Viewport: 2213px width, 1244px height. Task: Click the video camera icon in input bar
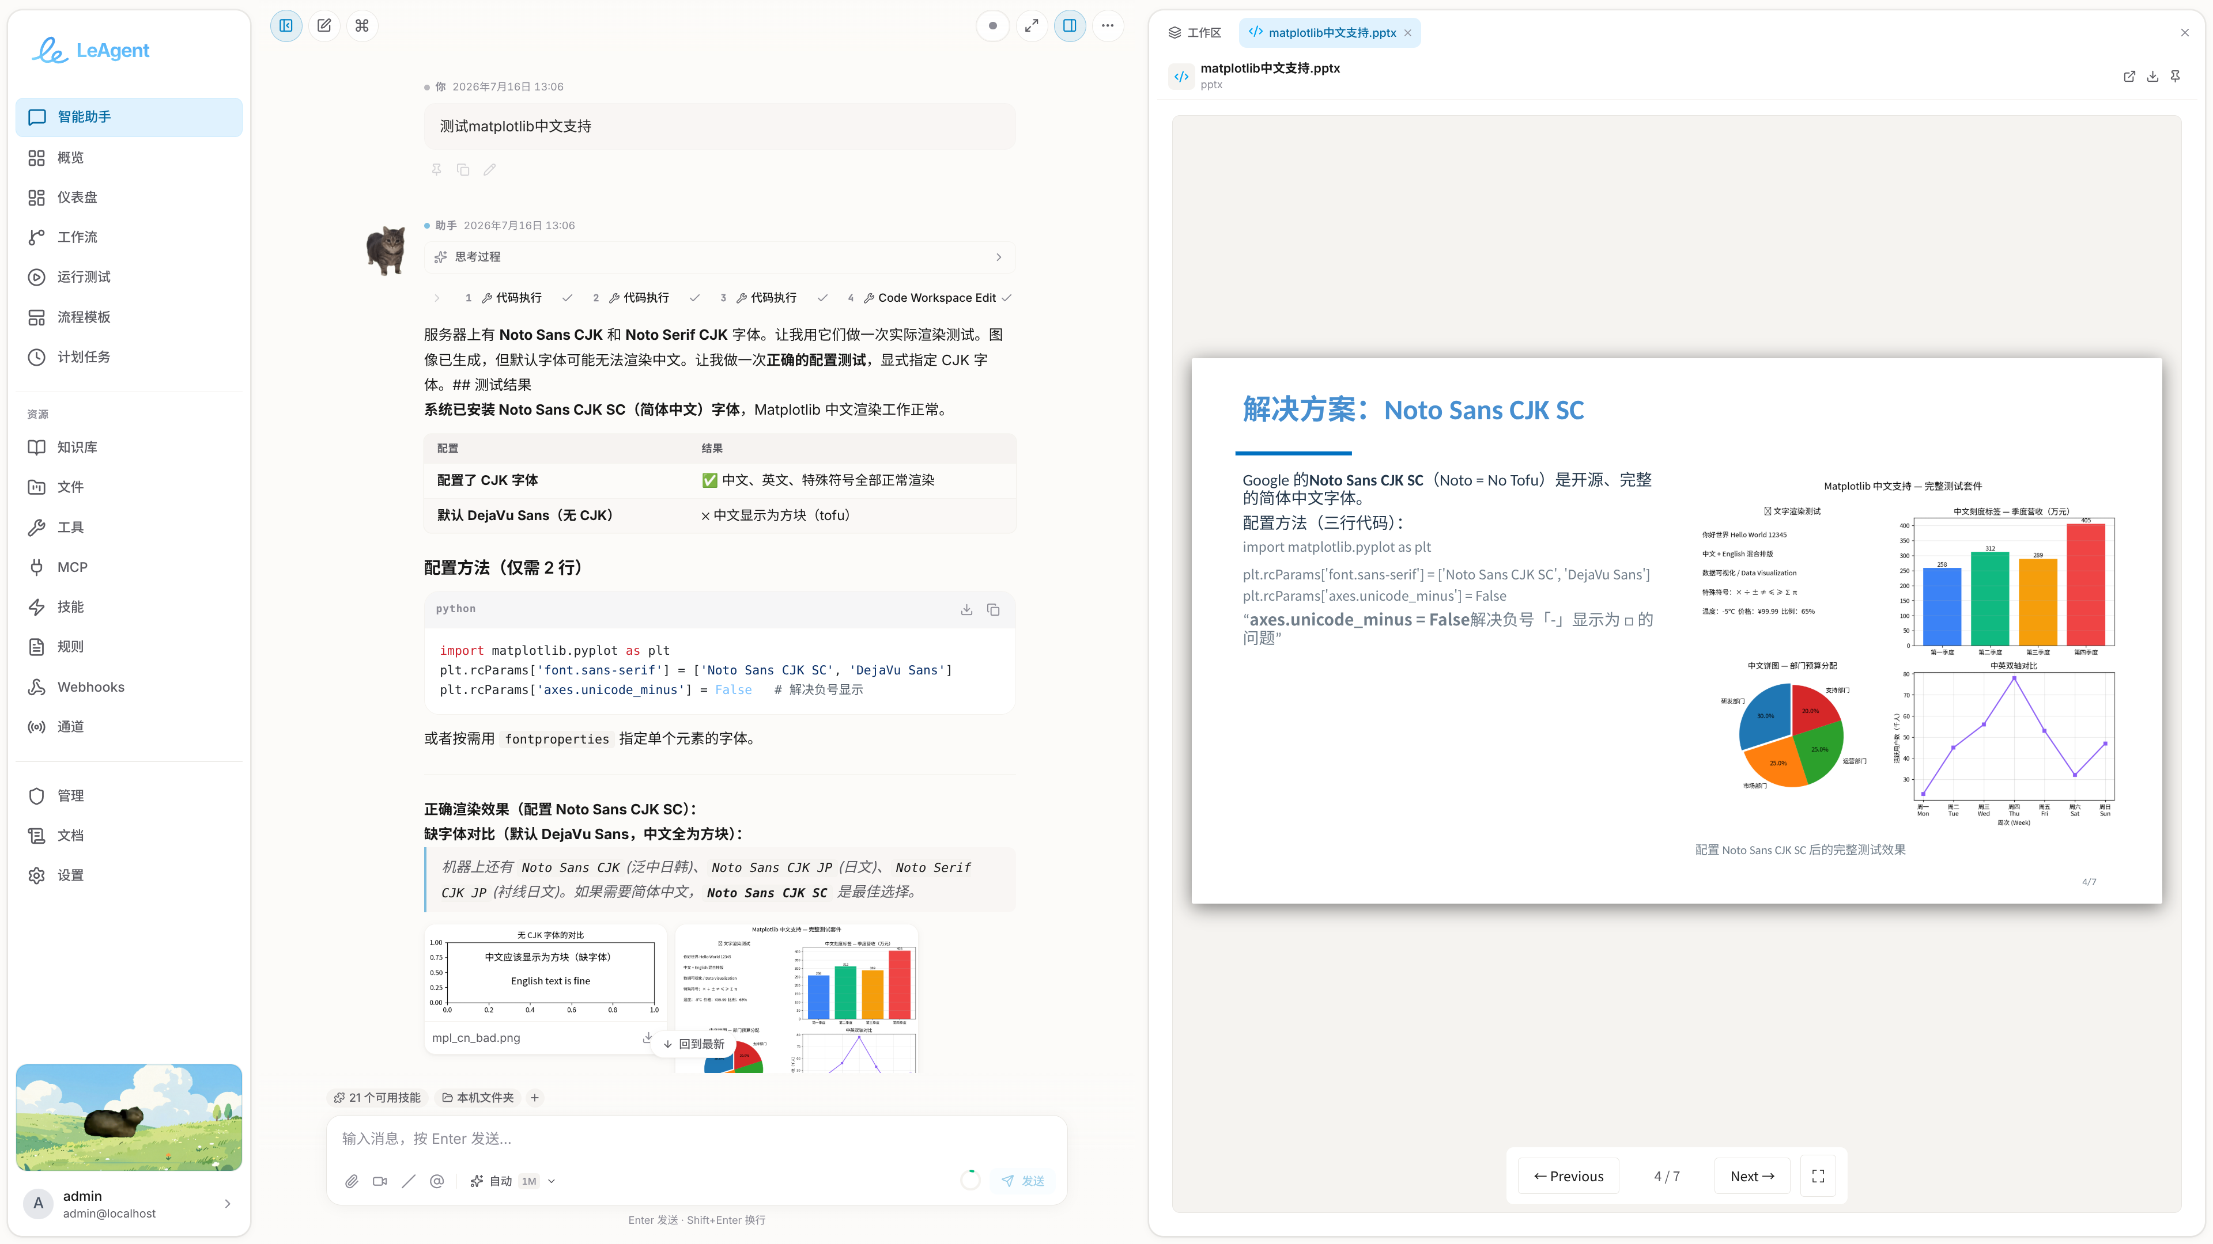380,1181
